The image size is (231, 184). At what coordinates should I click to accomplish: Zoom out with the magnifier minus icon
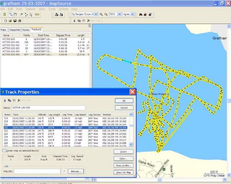106,14
